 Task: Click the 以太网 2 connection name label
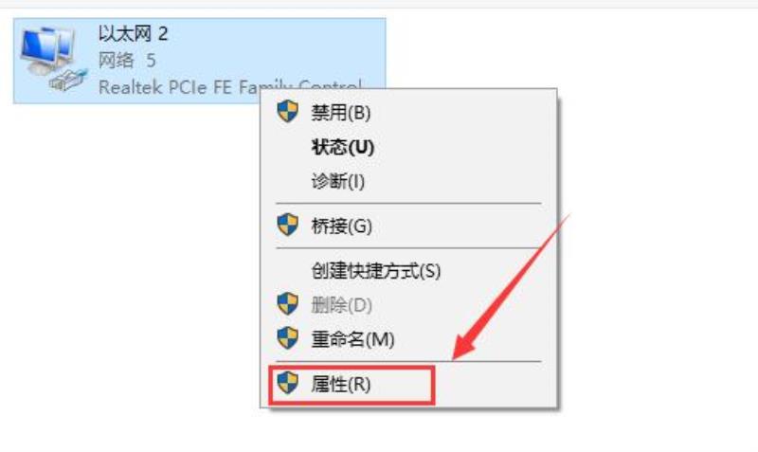click(x=133, y=33)
